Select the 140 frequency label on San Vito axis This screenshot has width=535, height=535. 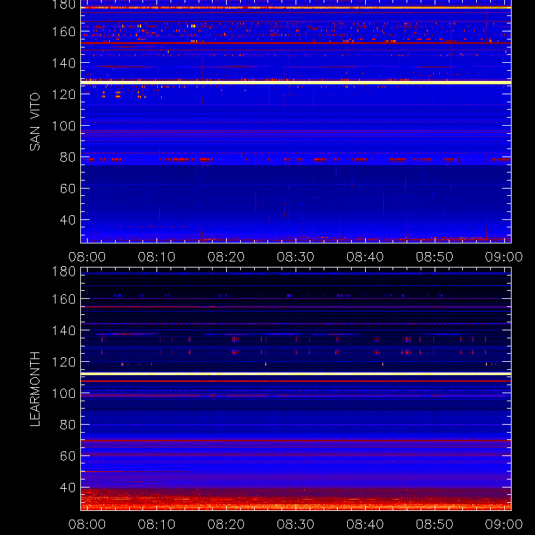[x=64, y=63]
